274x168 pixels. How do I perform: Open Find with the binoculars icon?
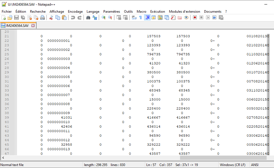[x=88, y=18]
